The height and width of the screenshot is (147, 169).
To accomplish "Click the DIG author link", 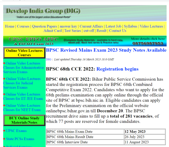I will (x=49, y=59).
